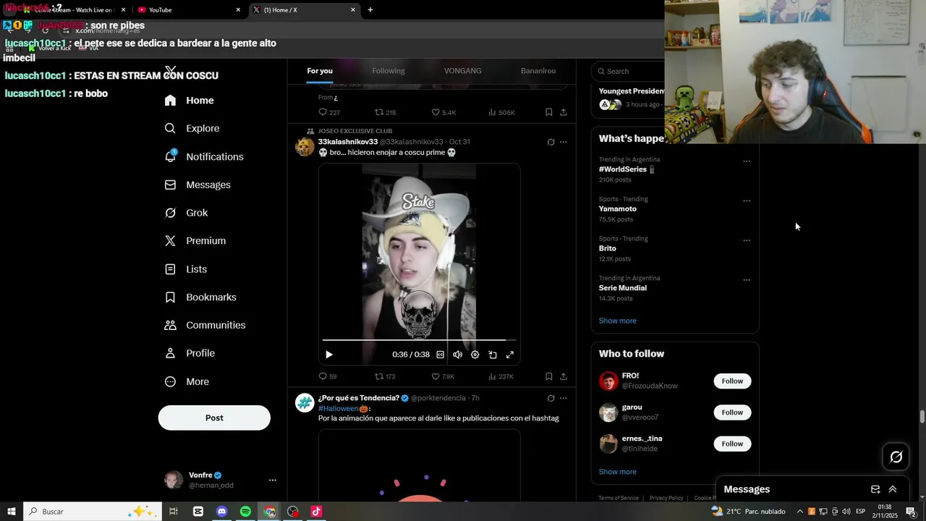Toggle video closed captions
This screenshot has height=521, width=926.
pyautogui.click(x=440, y=355)
